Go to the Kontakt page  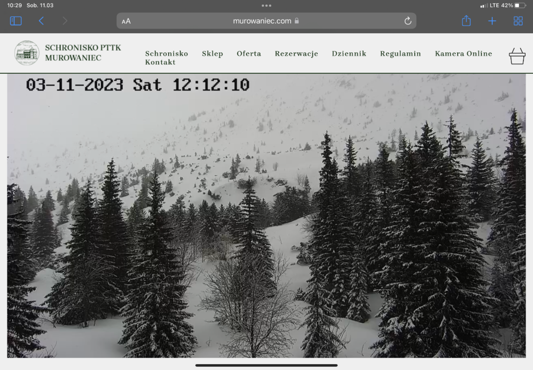tap(160, 62)
